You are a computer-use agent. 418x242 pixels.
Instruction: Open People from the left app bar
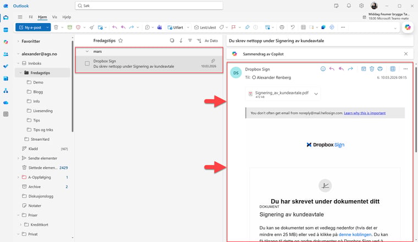[x=6, y=54]
